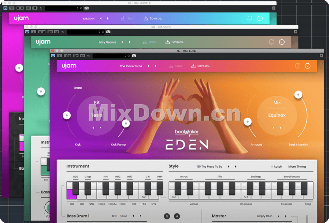Click the notification bell in the BM-HUSTLE window
329x223 pixels.
[249, 18]
